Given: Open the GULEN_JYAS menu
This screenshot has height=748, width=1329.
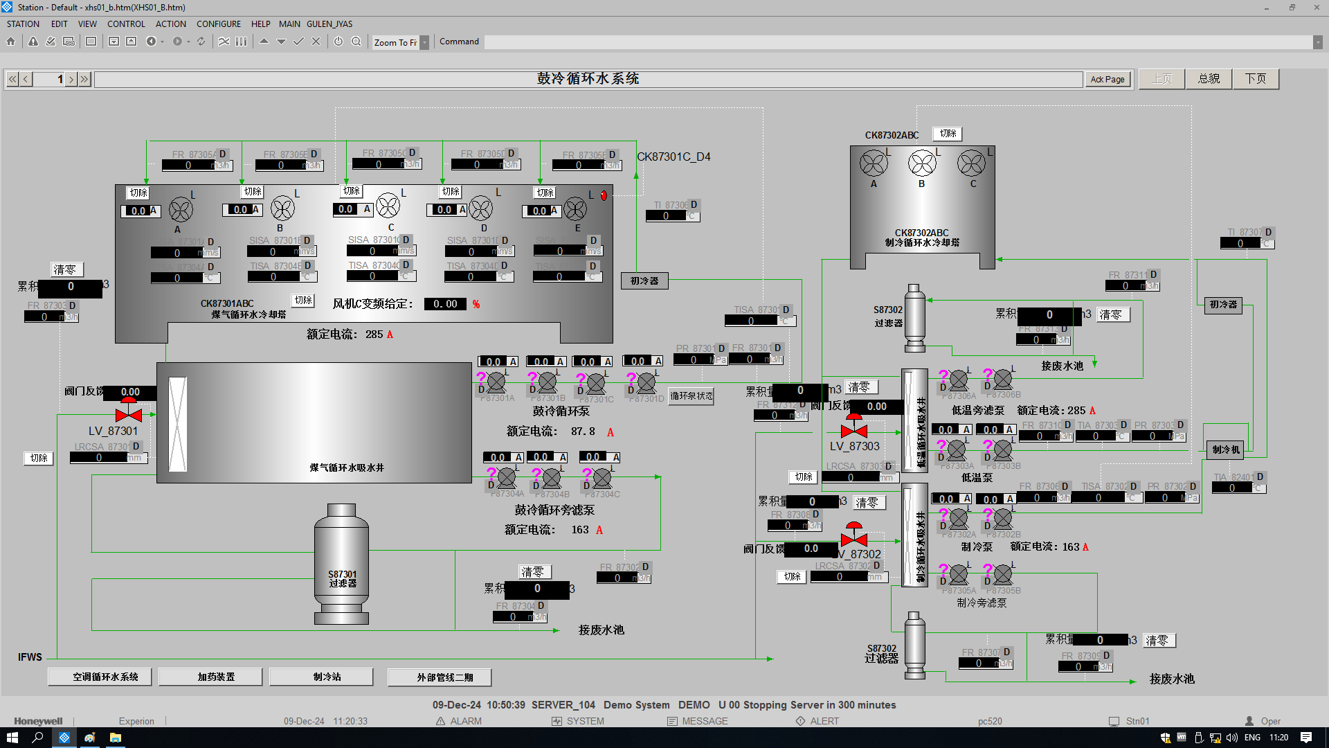Looking at the screenshot, I should 329,24.
